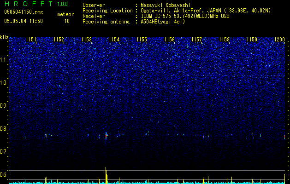
Task: Click the ICOM IC-575 receiver value
Action: (x=185, y=16)
